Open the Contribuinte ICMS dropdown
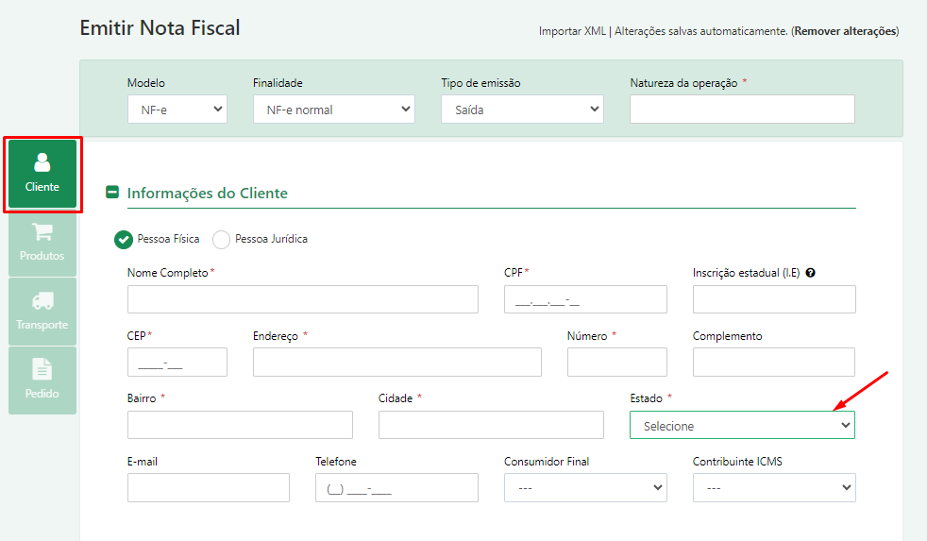Screen dimensions: 927x541 774,488
